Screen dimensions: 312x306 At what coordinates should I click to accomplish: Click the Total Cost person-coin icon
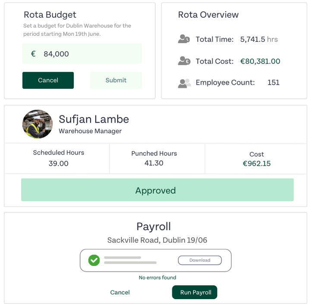coord(184,61)
